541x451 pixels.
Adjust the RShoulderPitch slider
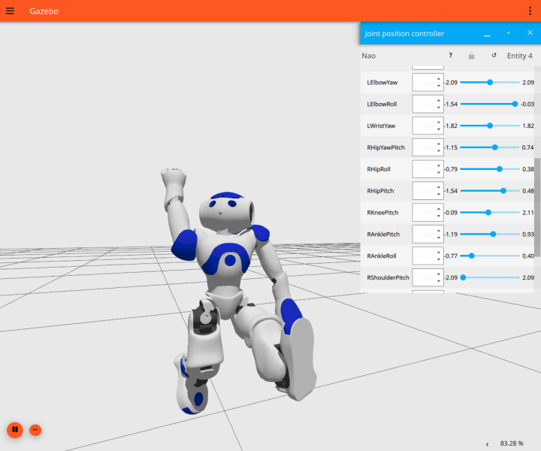click(x=490, y=277)
